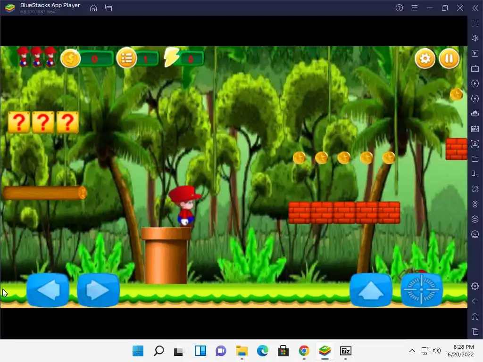483x362 pixels.
Task: Open Widgets from the taskbar
Action: (200, 351)
